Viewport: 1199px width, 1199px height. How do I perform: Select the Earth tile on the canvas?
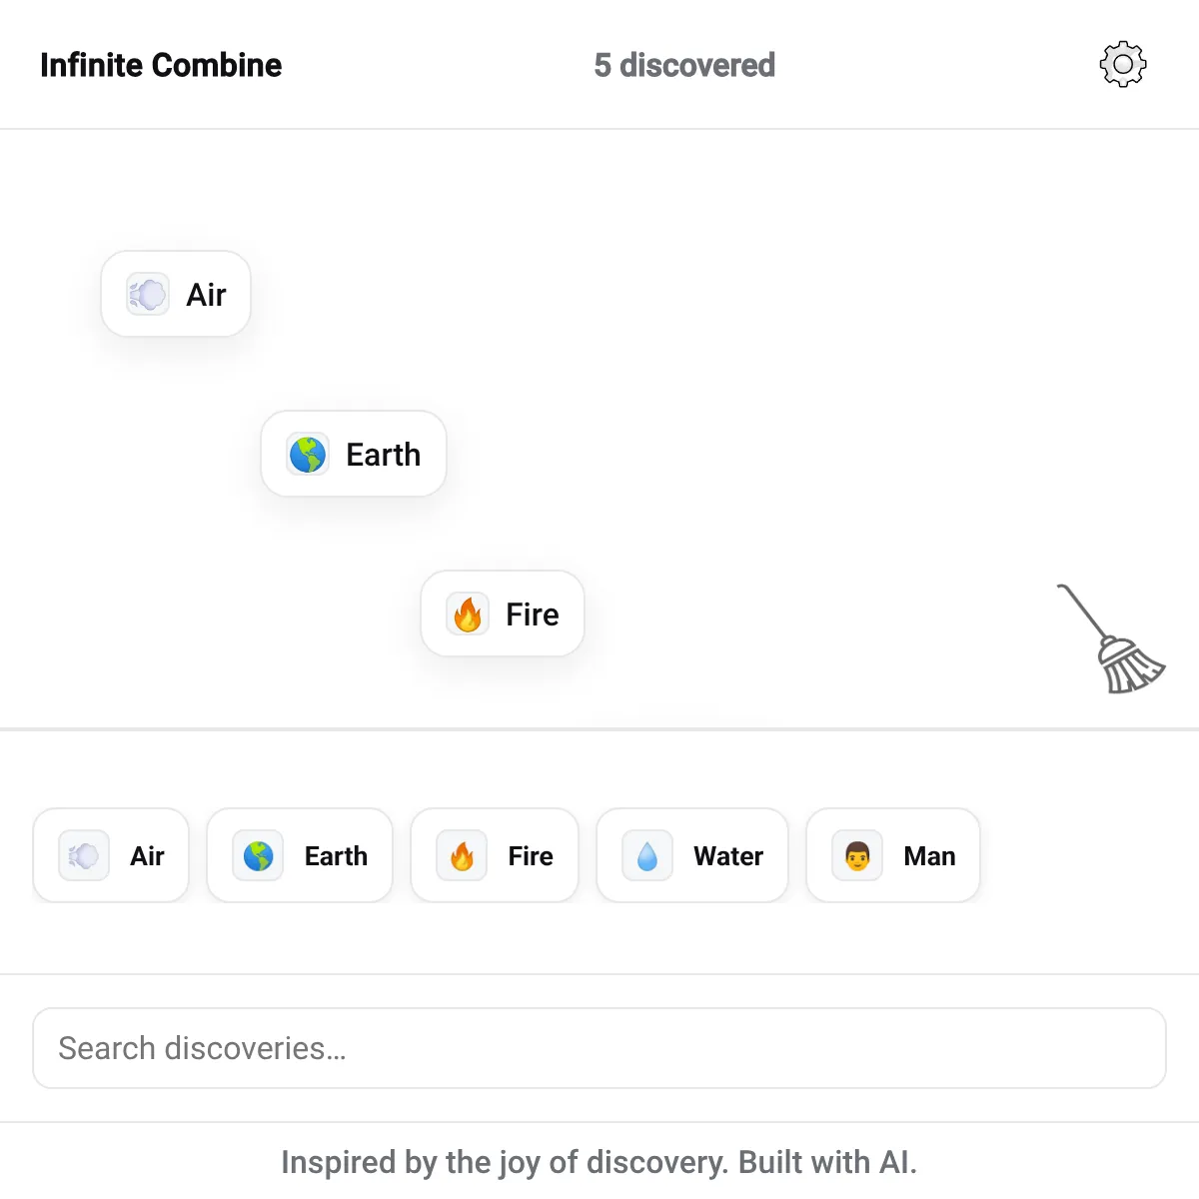[x=354, y=454]
